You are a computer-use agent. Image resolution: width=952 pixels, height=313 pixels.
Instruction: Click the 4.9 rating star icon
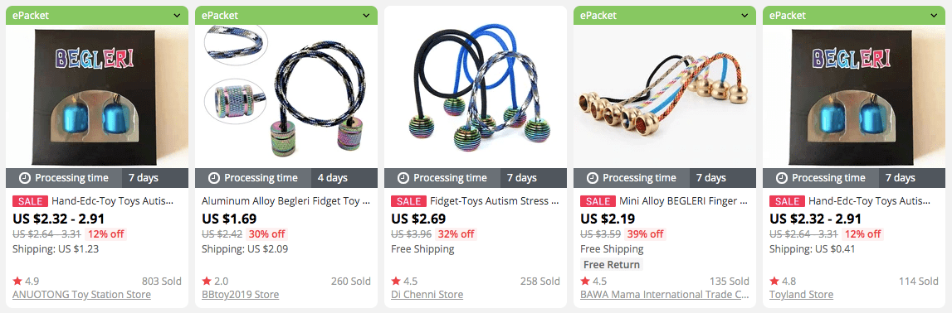(17, 281)
